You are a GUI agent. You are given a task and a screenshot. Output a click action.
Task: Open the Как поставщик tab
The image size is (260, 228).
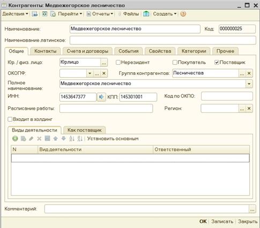tap(84, 130)
